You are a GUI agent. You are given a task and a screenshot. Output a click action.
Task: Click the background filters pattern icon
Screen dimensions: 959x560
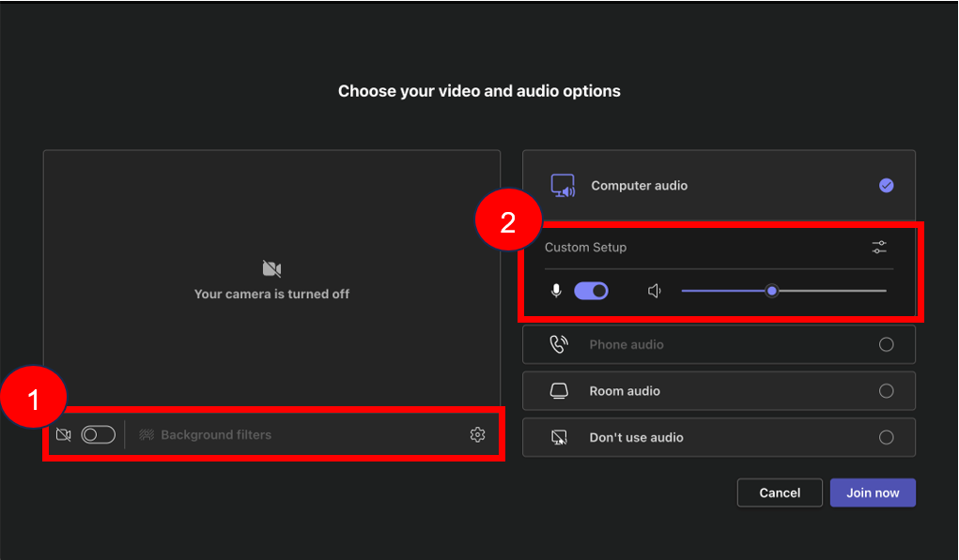(147, 435)
